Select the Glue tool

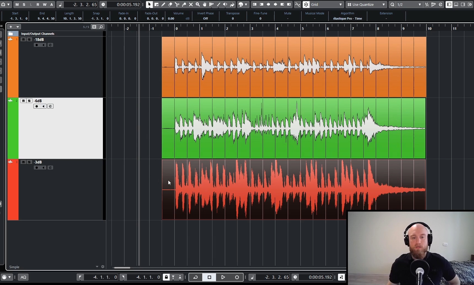(184, 4)
